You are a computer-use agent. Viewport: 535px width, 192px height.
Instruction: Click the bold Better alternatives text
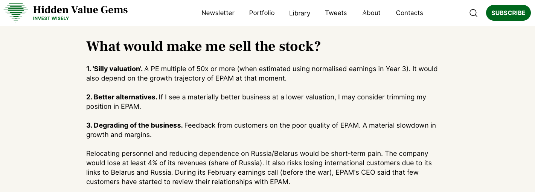pos(122,97)
